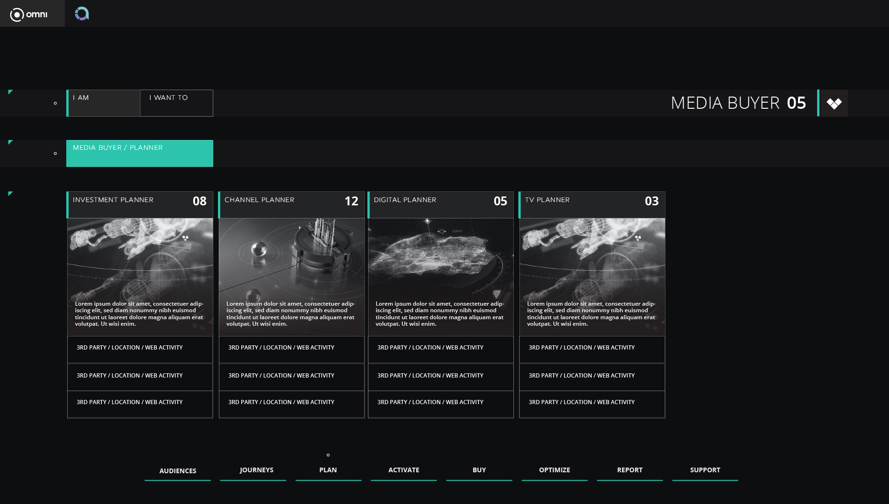Image resolution: width=889 pixels, height=504 pixels.
Task: Click the Digital Planner map thumbnail
Action: [x=441, y=257]
